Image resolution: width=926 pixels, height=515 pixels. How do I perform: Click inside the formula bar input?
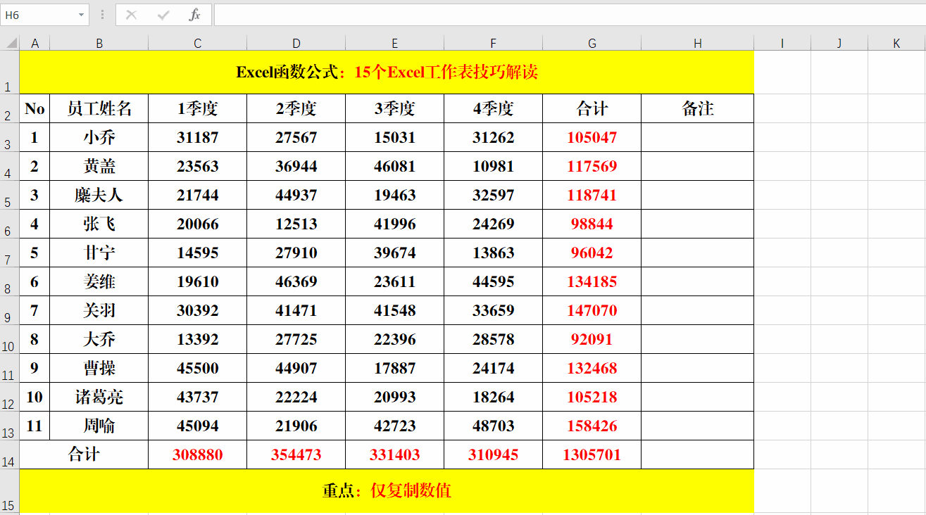tap(569, 15)
